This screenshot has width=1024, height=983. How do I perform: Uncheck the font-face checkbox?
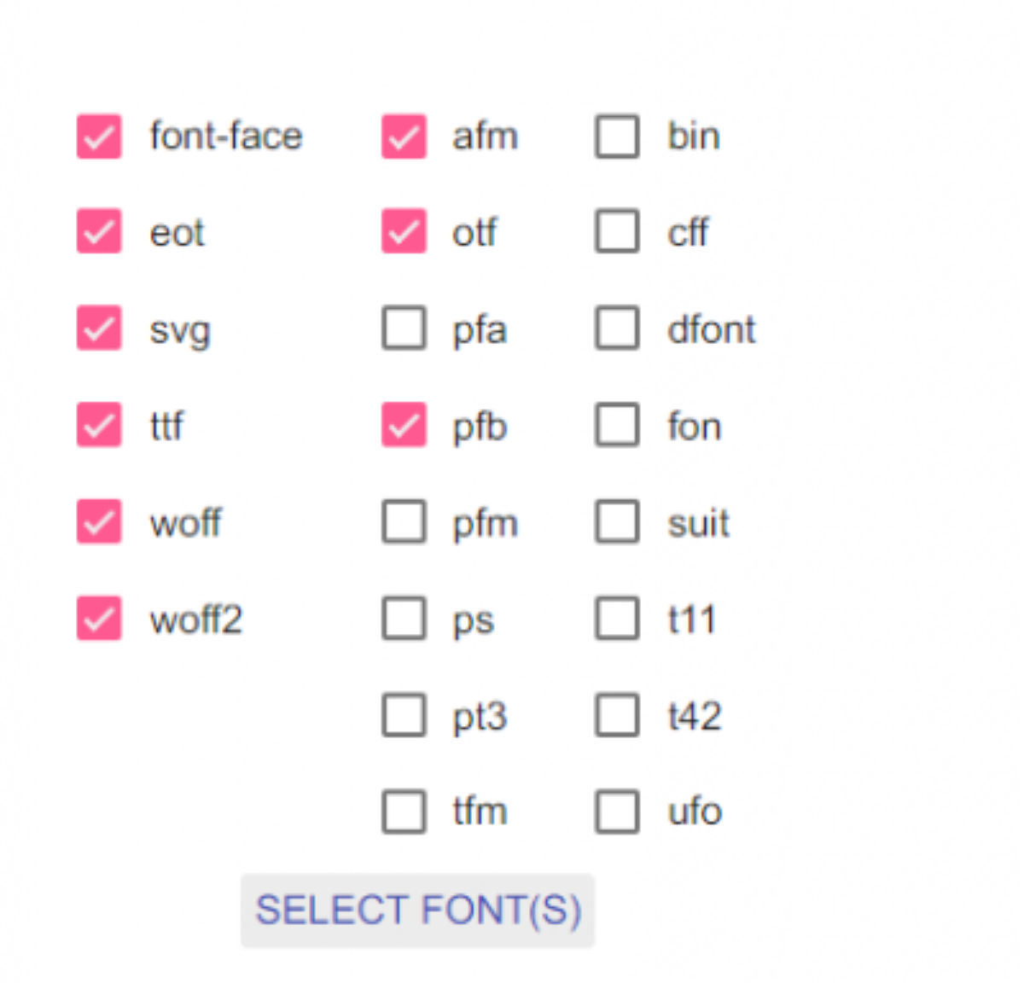99,137
